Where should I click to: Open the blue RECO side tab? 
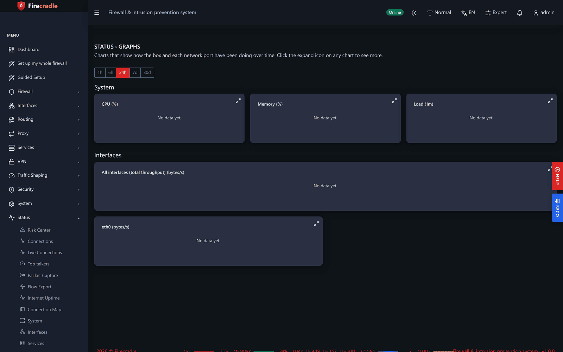click(x=557, y=208)
